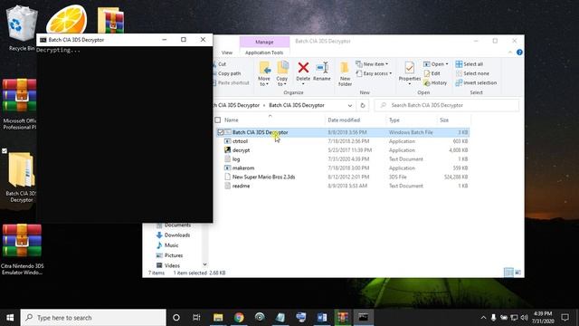Switch to Details view layout icon

click(508, 273)
